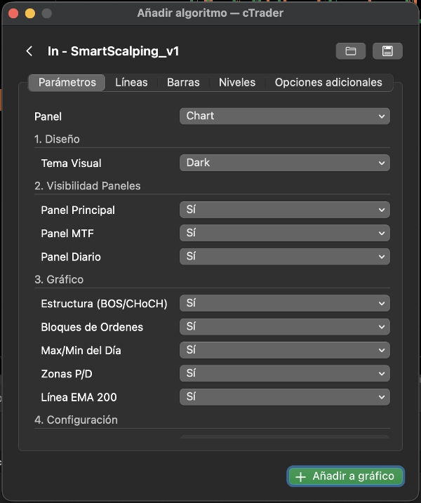Select the Opciones adicionales tab
Image resolution: width=421 pixels, height=503 pixels.
coord(328,83)
